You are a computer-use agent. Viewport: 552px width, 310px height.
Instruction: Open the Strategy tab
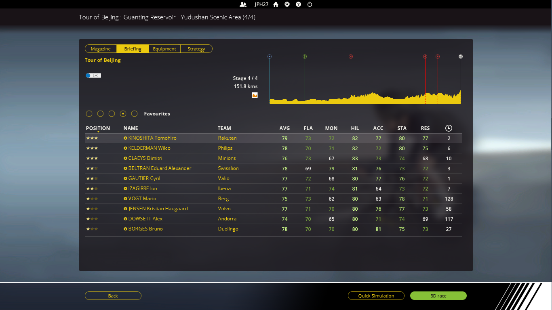[x=196, y=49]
